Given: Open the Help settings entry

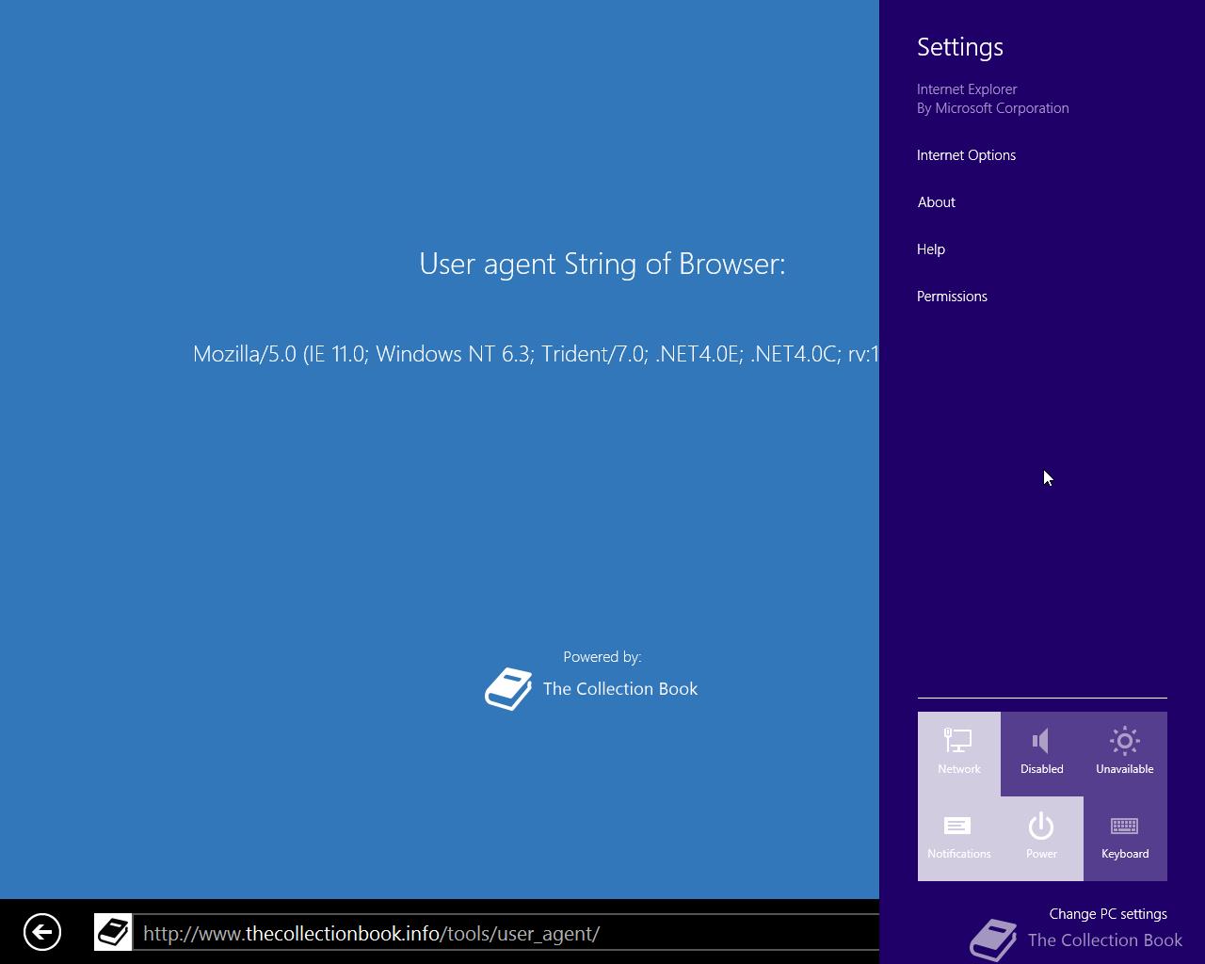Looking at the screenshot, I should (931, 249).
